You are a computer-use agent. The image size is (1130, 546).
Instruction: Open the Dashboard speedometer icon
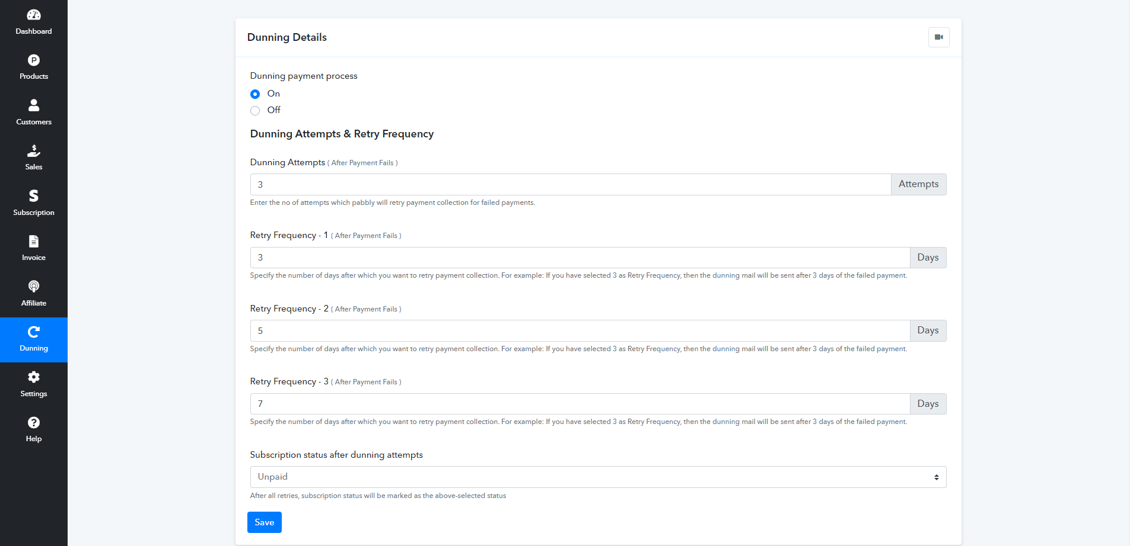click(x=34, y=15)
